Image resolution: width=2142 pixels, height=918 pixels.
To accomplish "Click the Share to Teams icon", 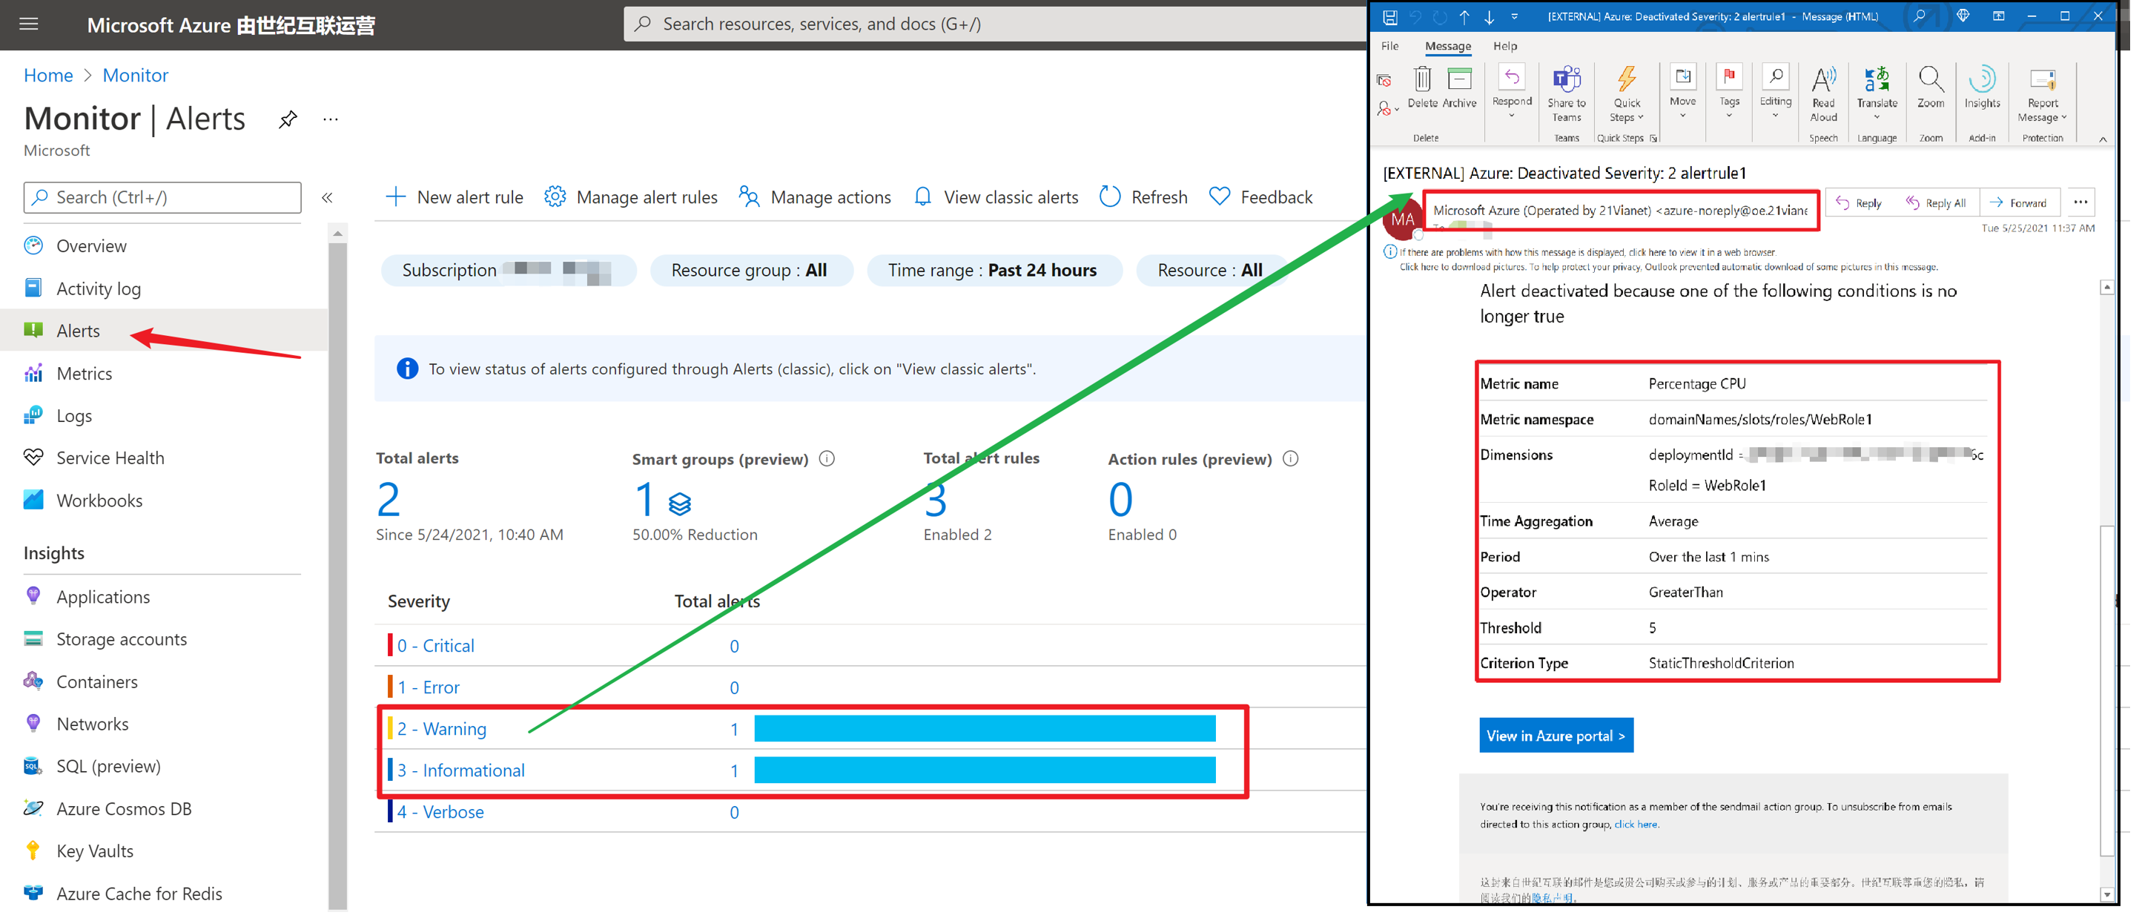I will coord(1567,80).
